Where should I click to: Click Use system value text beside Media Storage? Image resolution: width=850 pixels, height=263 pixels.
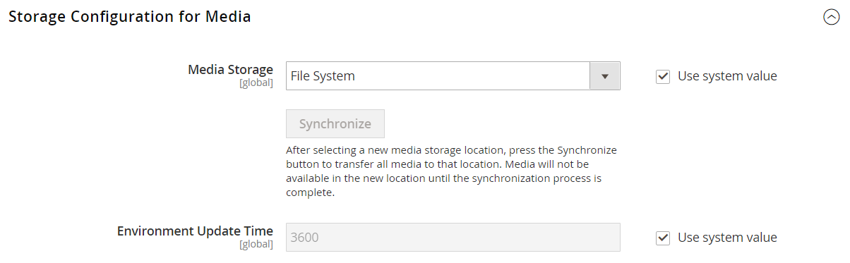[727, 76]
